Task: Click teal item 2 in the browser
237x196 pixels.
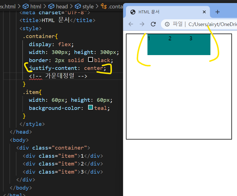Action: click(x=179, y=44)
